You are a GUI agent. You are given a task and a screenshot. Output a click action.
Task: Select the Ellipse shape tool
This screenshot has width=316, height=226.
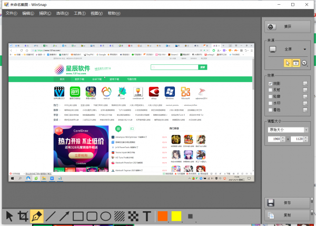point(106,217)
